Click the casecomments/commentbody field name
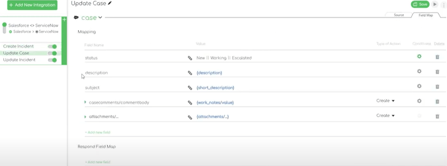The width and height of the screenshot is (447, 166). click(x=119, y=103)
